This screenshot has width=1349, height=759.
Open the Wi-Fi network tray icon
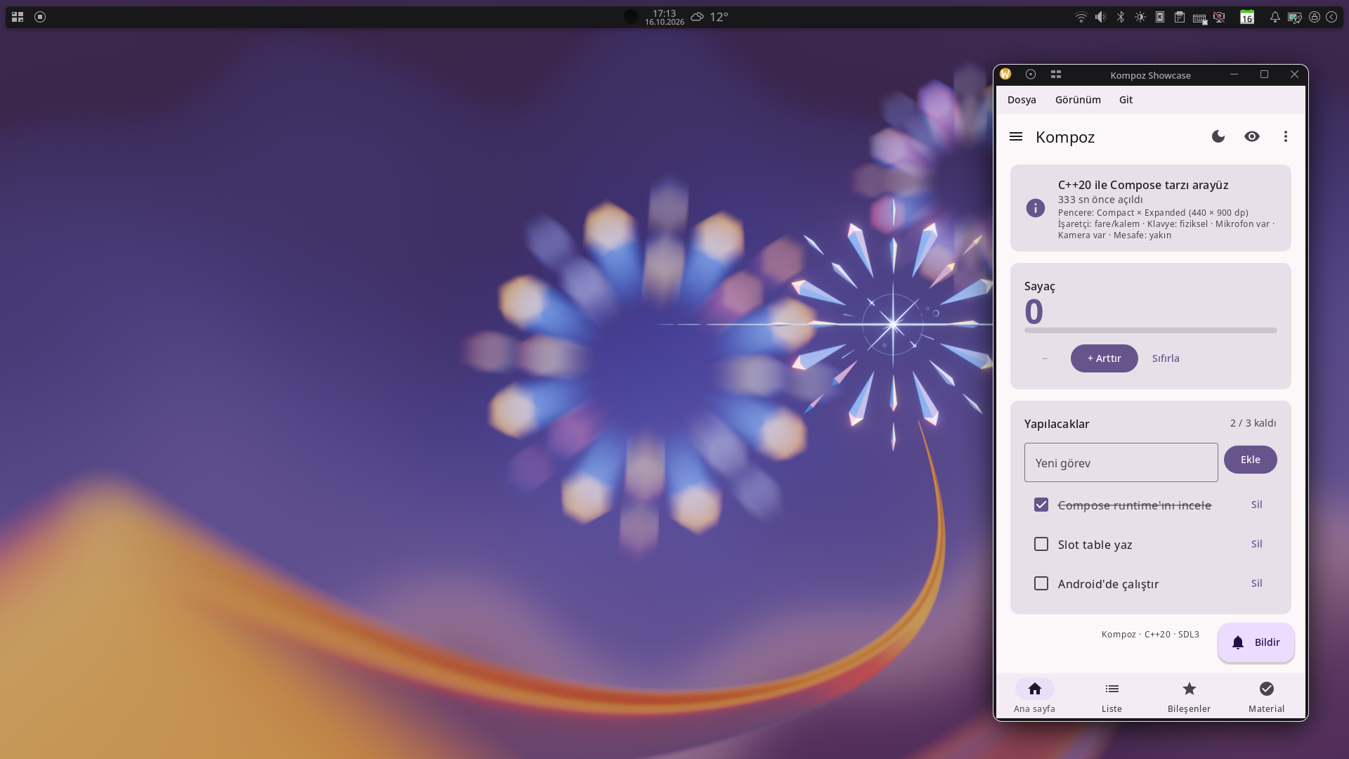1081,17
